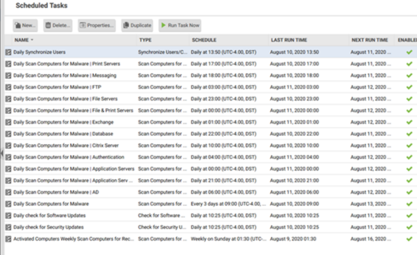Click icon for Daily check for Software Updates
Image resolution: width=417 pixels, height=255 pixels.
(x=8, y=216)
